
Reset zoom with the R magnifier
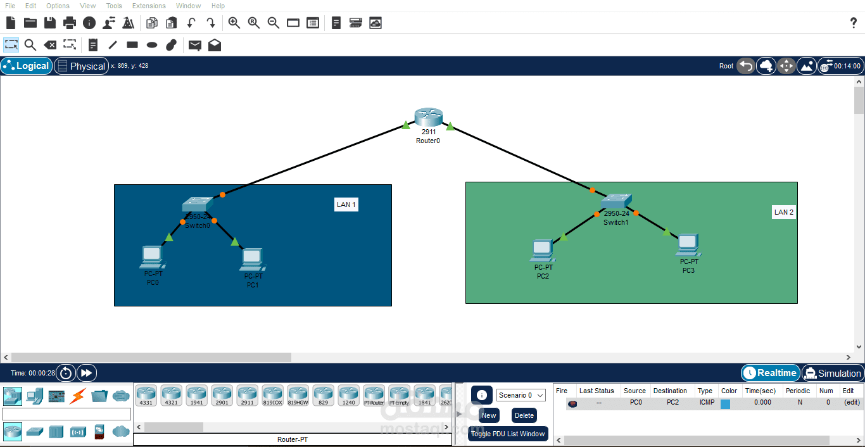pyautogui.click(x=254, y=23)
